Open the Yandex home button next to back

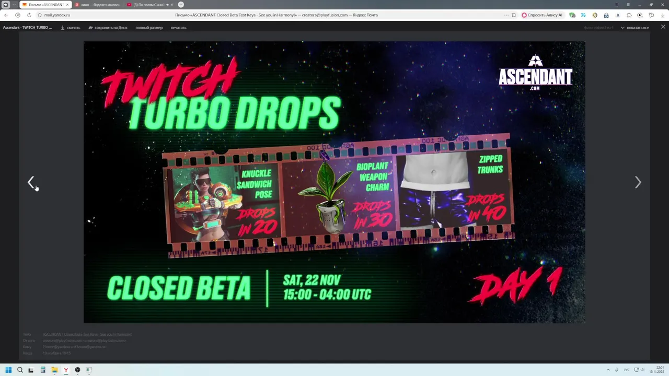[x=17, y=15]
